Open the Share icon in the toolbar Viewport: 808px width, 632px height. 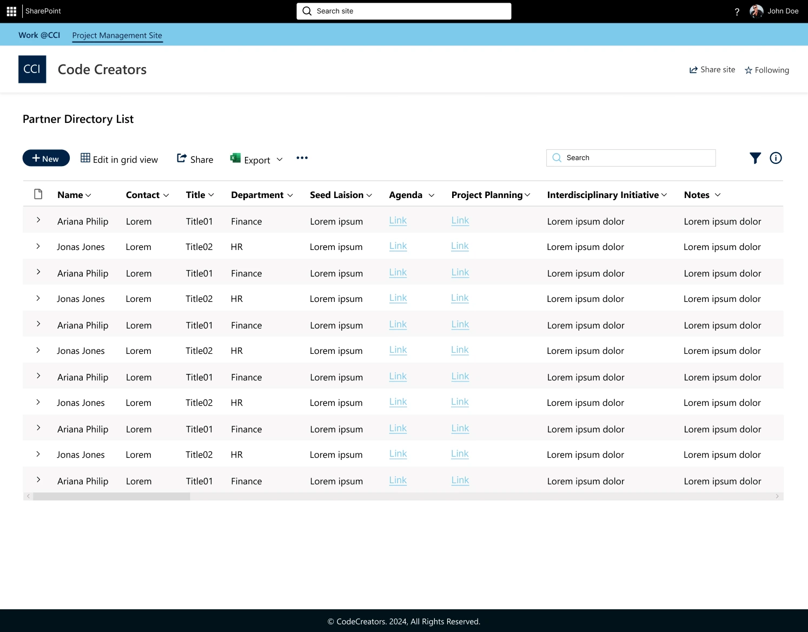[181, 157]
